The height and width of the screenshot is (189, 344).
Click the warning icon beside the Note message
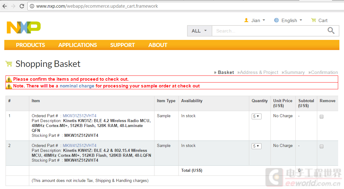pos(9,86)
